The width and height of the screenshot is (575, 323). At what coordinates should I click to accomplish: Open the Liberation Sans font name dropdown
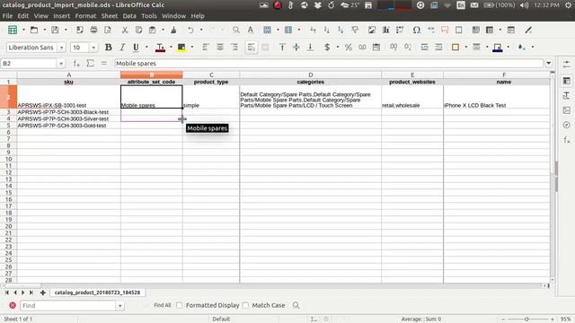tap(62, 48)
